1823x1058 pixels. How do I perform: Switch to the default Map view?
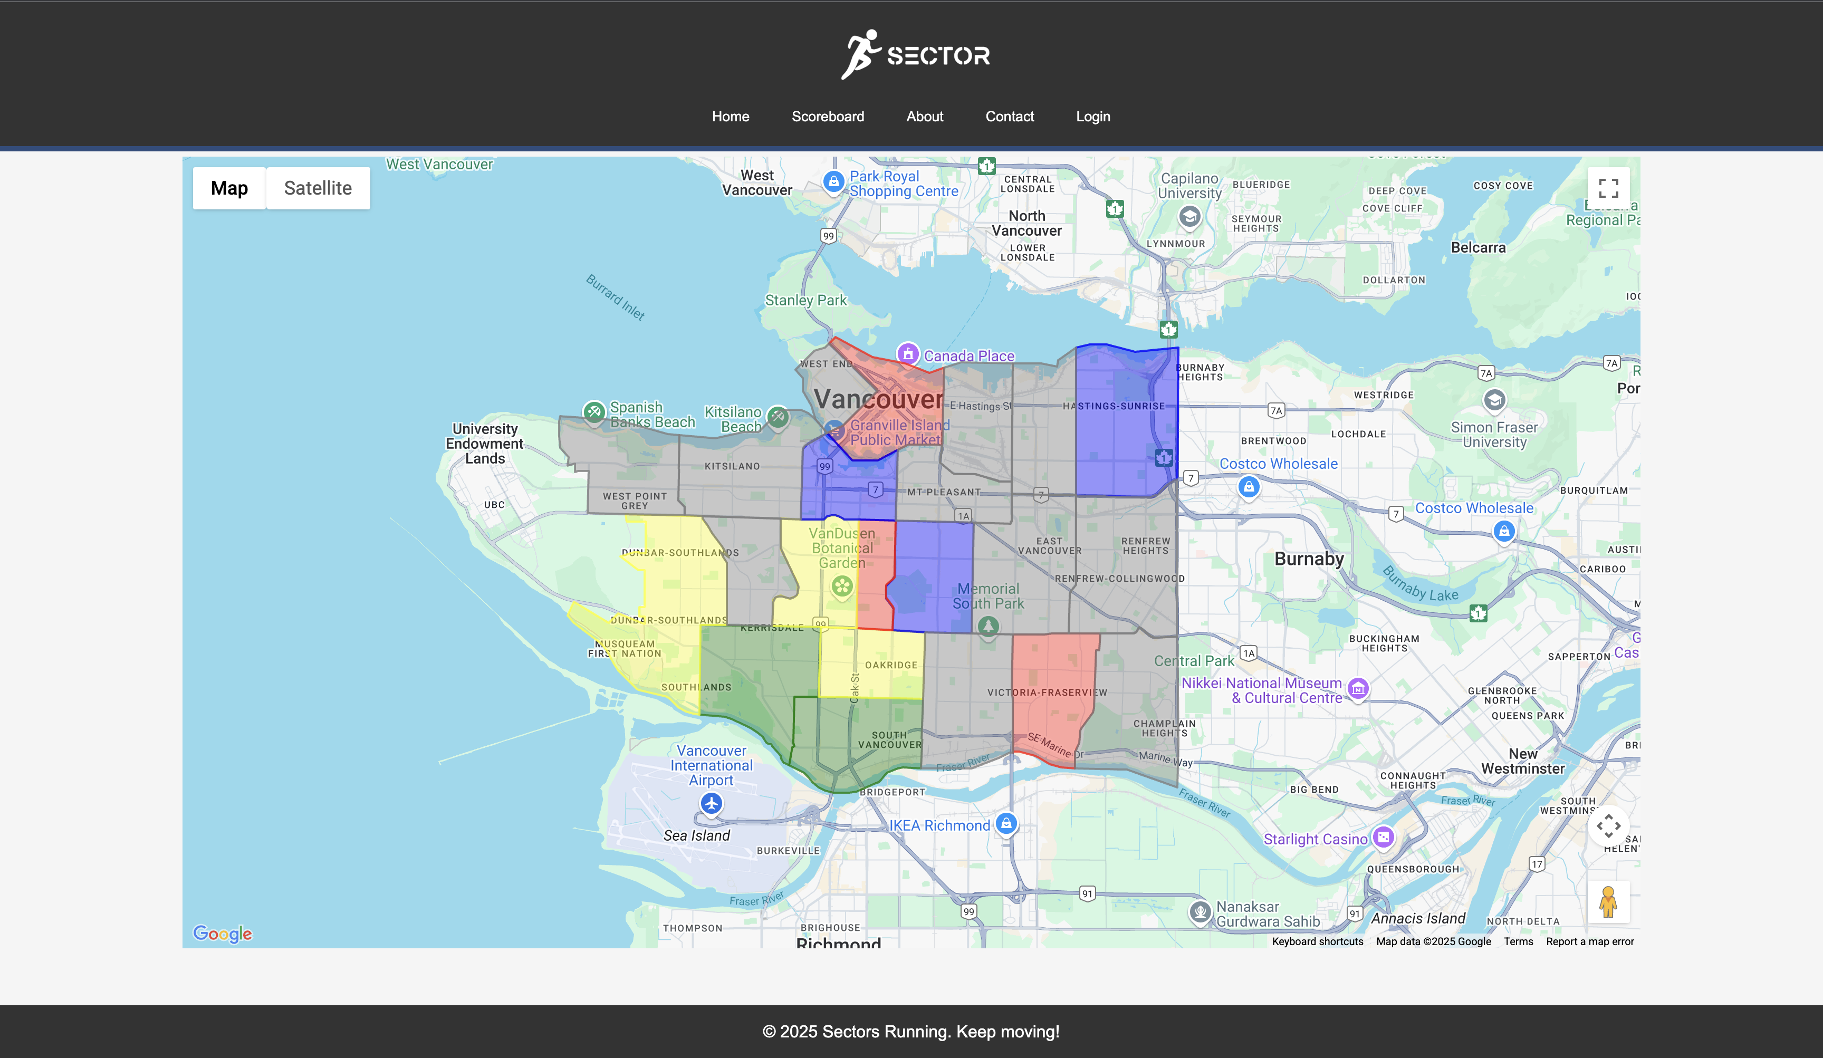click(229, 188)
